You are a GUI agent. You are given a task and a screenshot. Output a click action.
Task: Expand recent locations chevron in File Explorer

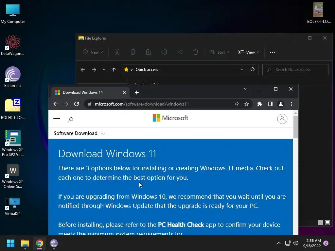104,70
